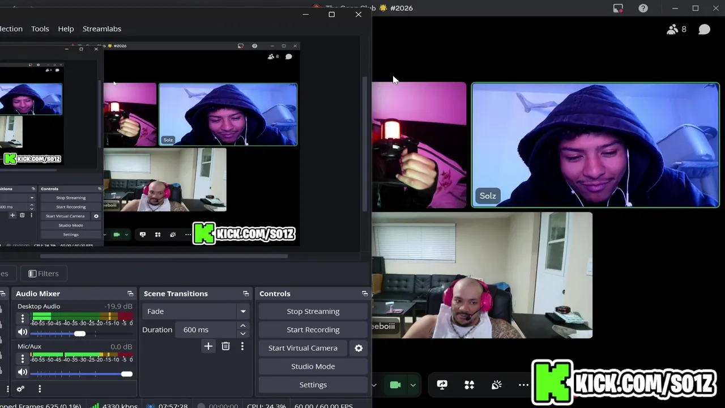Click Start Virtual Camera button
The image size is (725, 408).
tap(303, 348)
